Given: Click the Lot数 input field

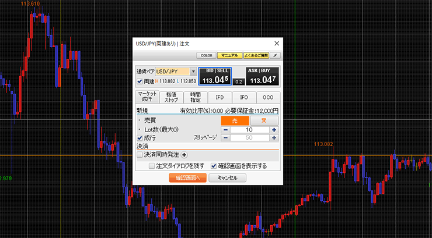Looking at the screenshot, I should [249, 129].
